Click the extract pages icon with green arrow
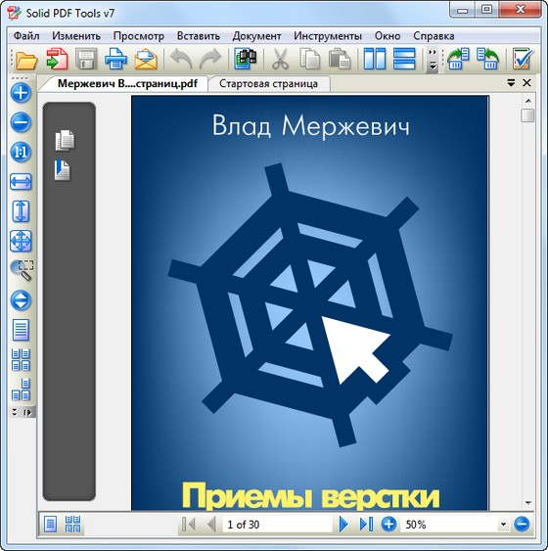 pos(488,59)
